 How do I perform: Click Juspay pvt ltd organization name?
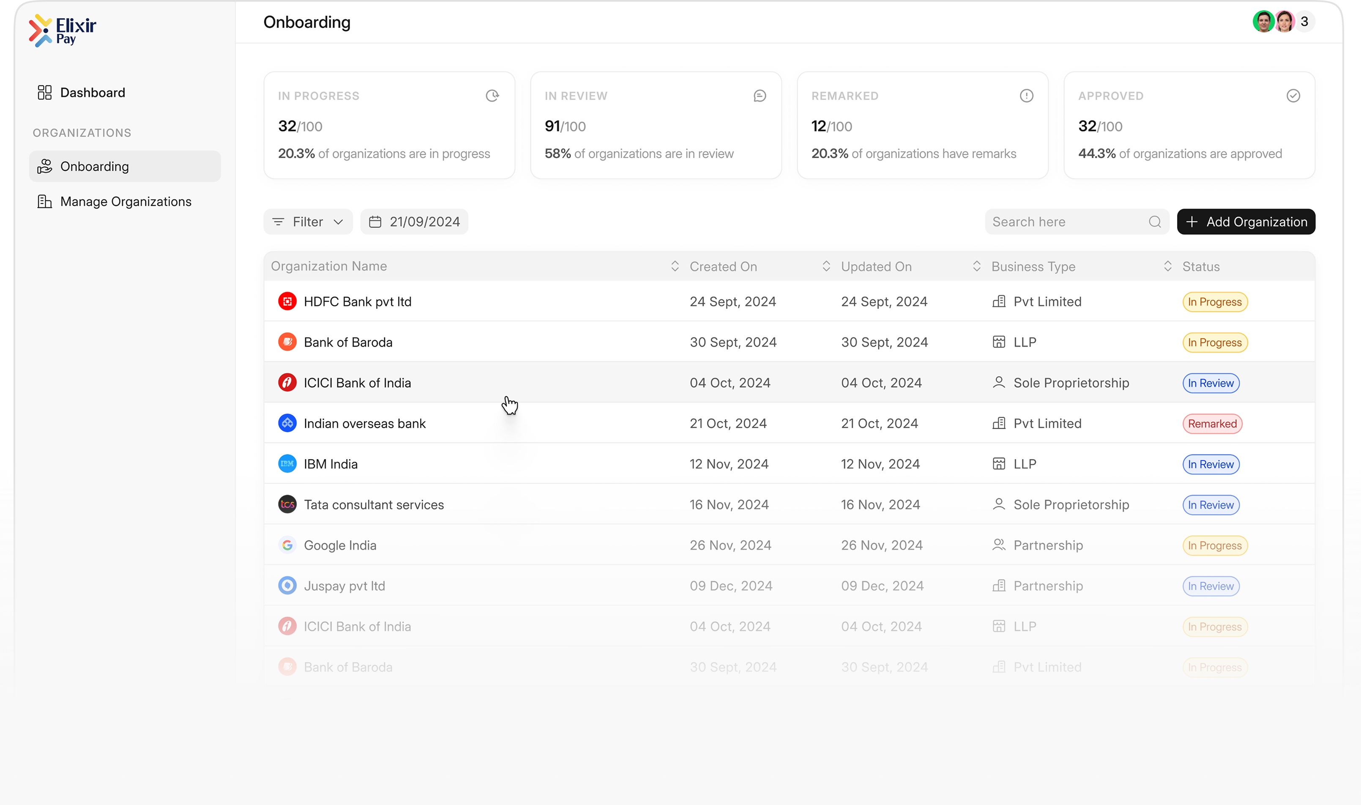344,586
